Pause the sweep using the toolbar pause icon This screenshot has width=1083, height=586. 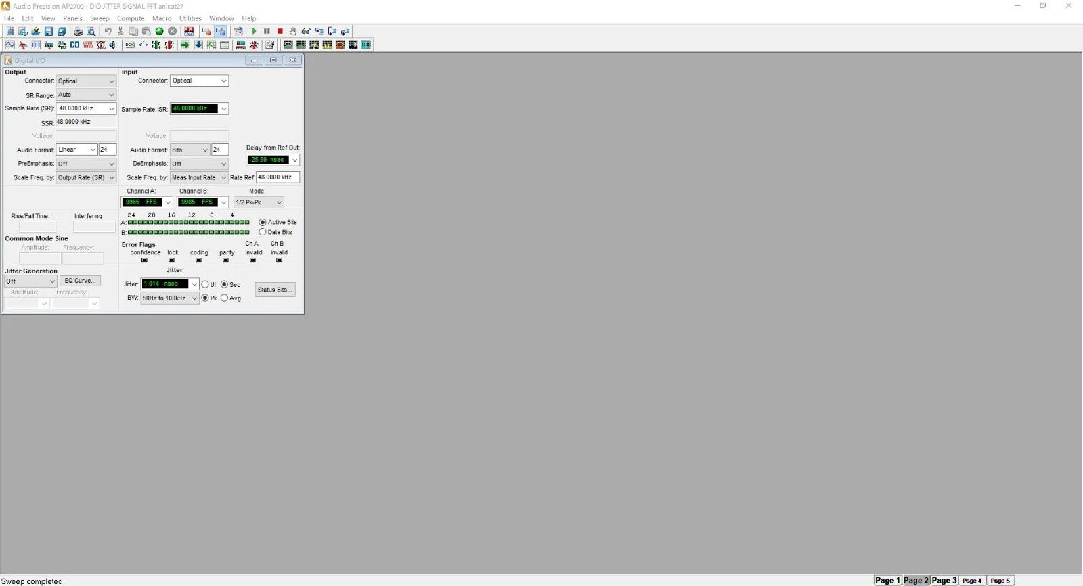267,31
